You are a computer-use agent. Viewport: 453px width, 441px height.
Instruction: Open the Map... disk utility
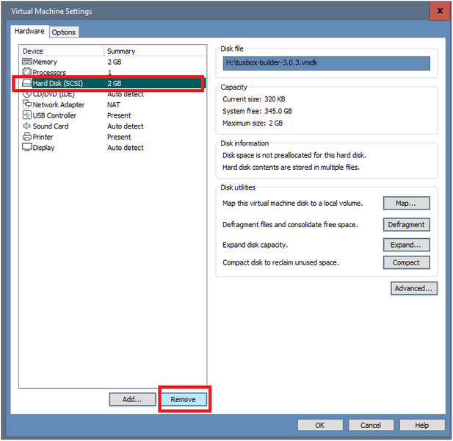[x=406, y=204]
